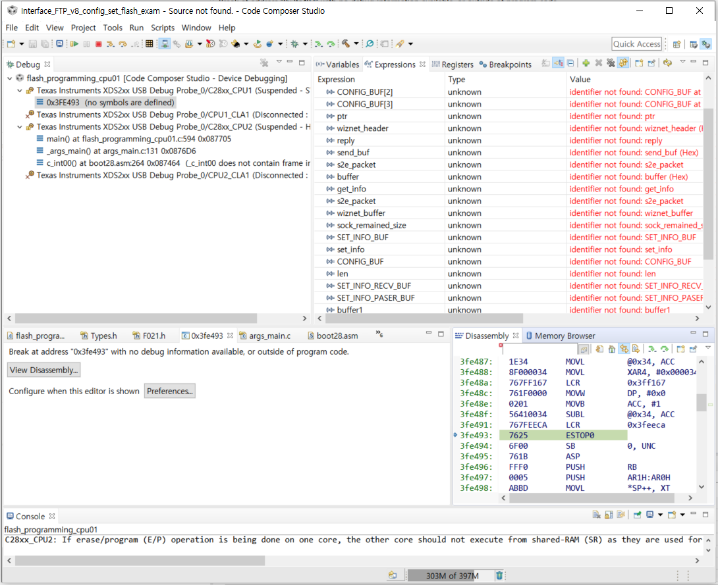Viewport: 718px width, 585px height.
Task: Switch to the Variables tab
Action: 337,64
